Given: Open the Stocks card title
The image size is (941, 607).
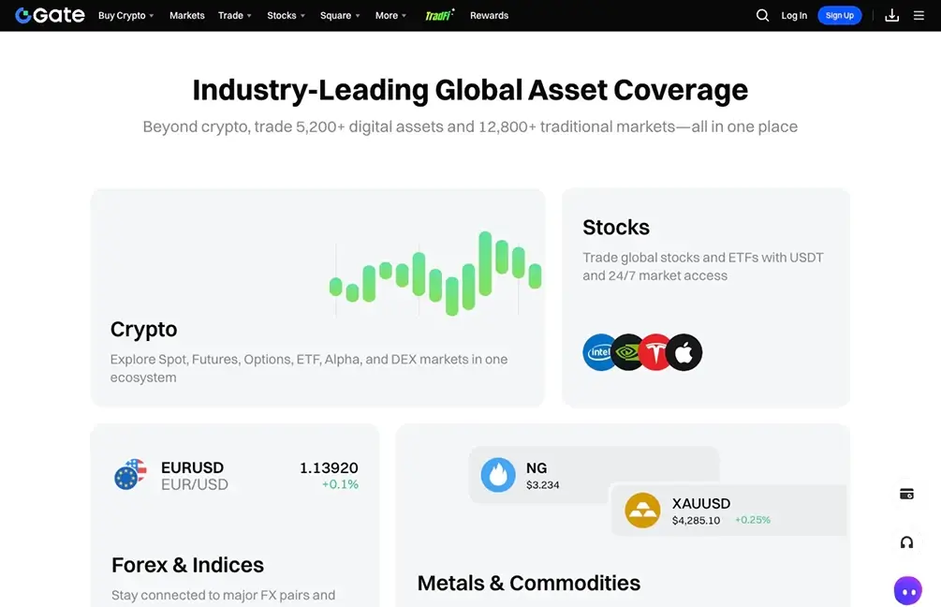Looking at the screenshot, I should (x=616, y=227).
